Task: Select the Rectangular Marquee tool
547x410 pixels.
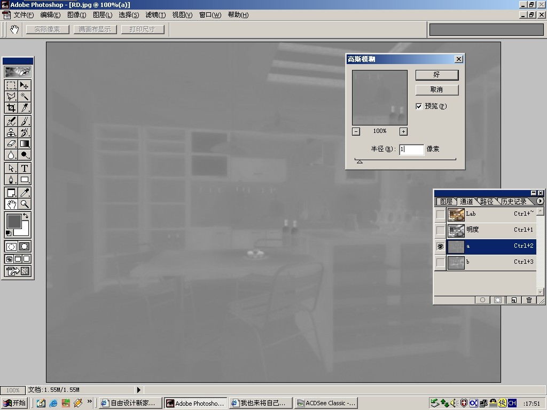Action: click(x=11, y=85)
